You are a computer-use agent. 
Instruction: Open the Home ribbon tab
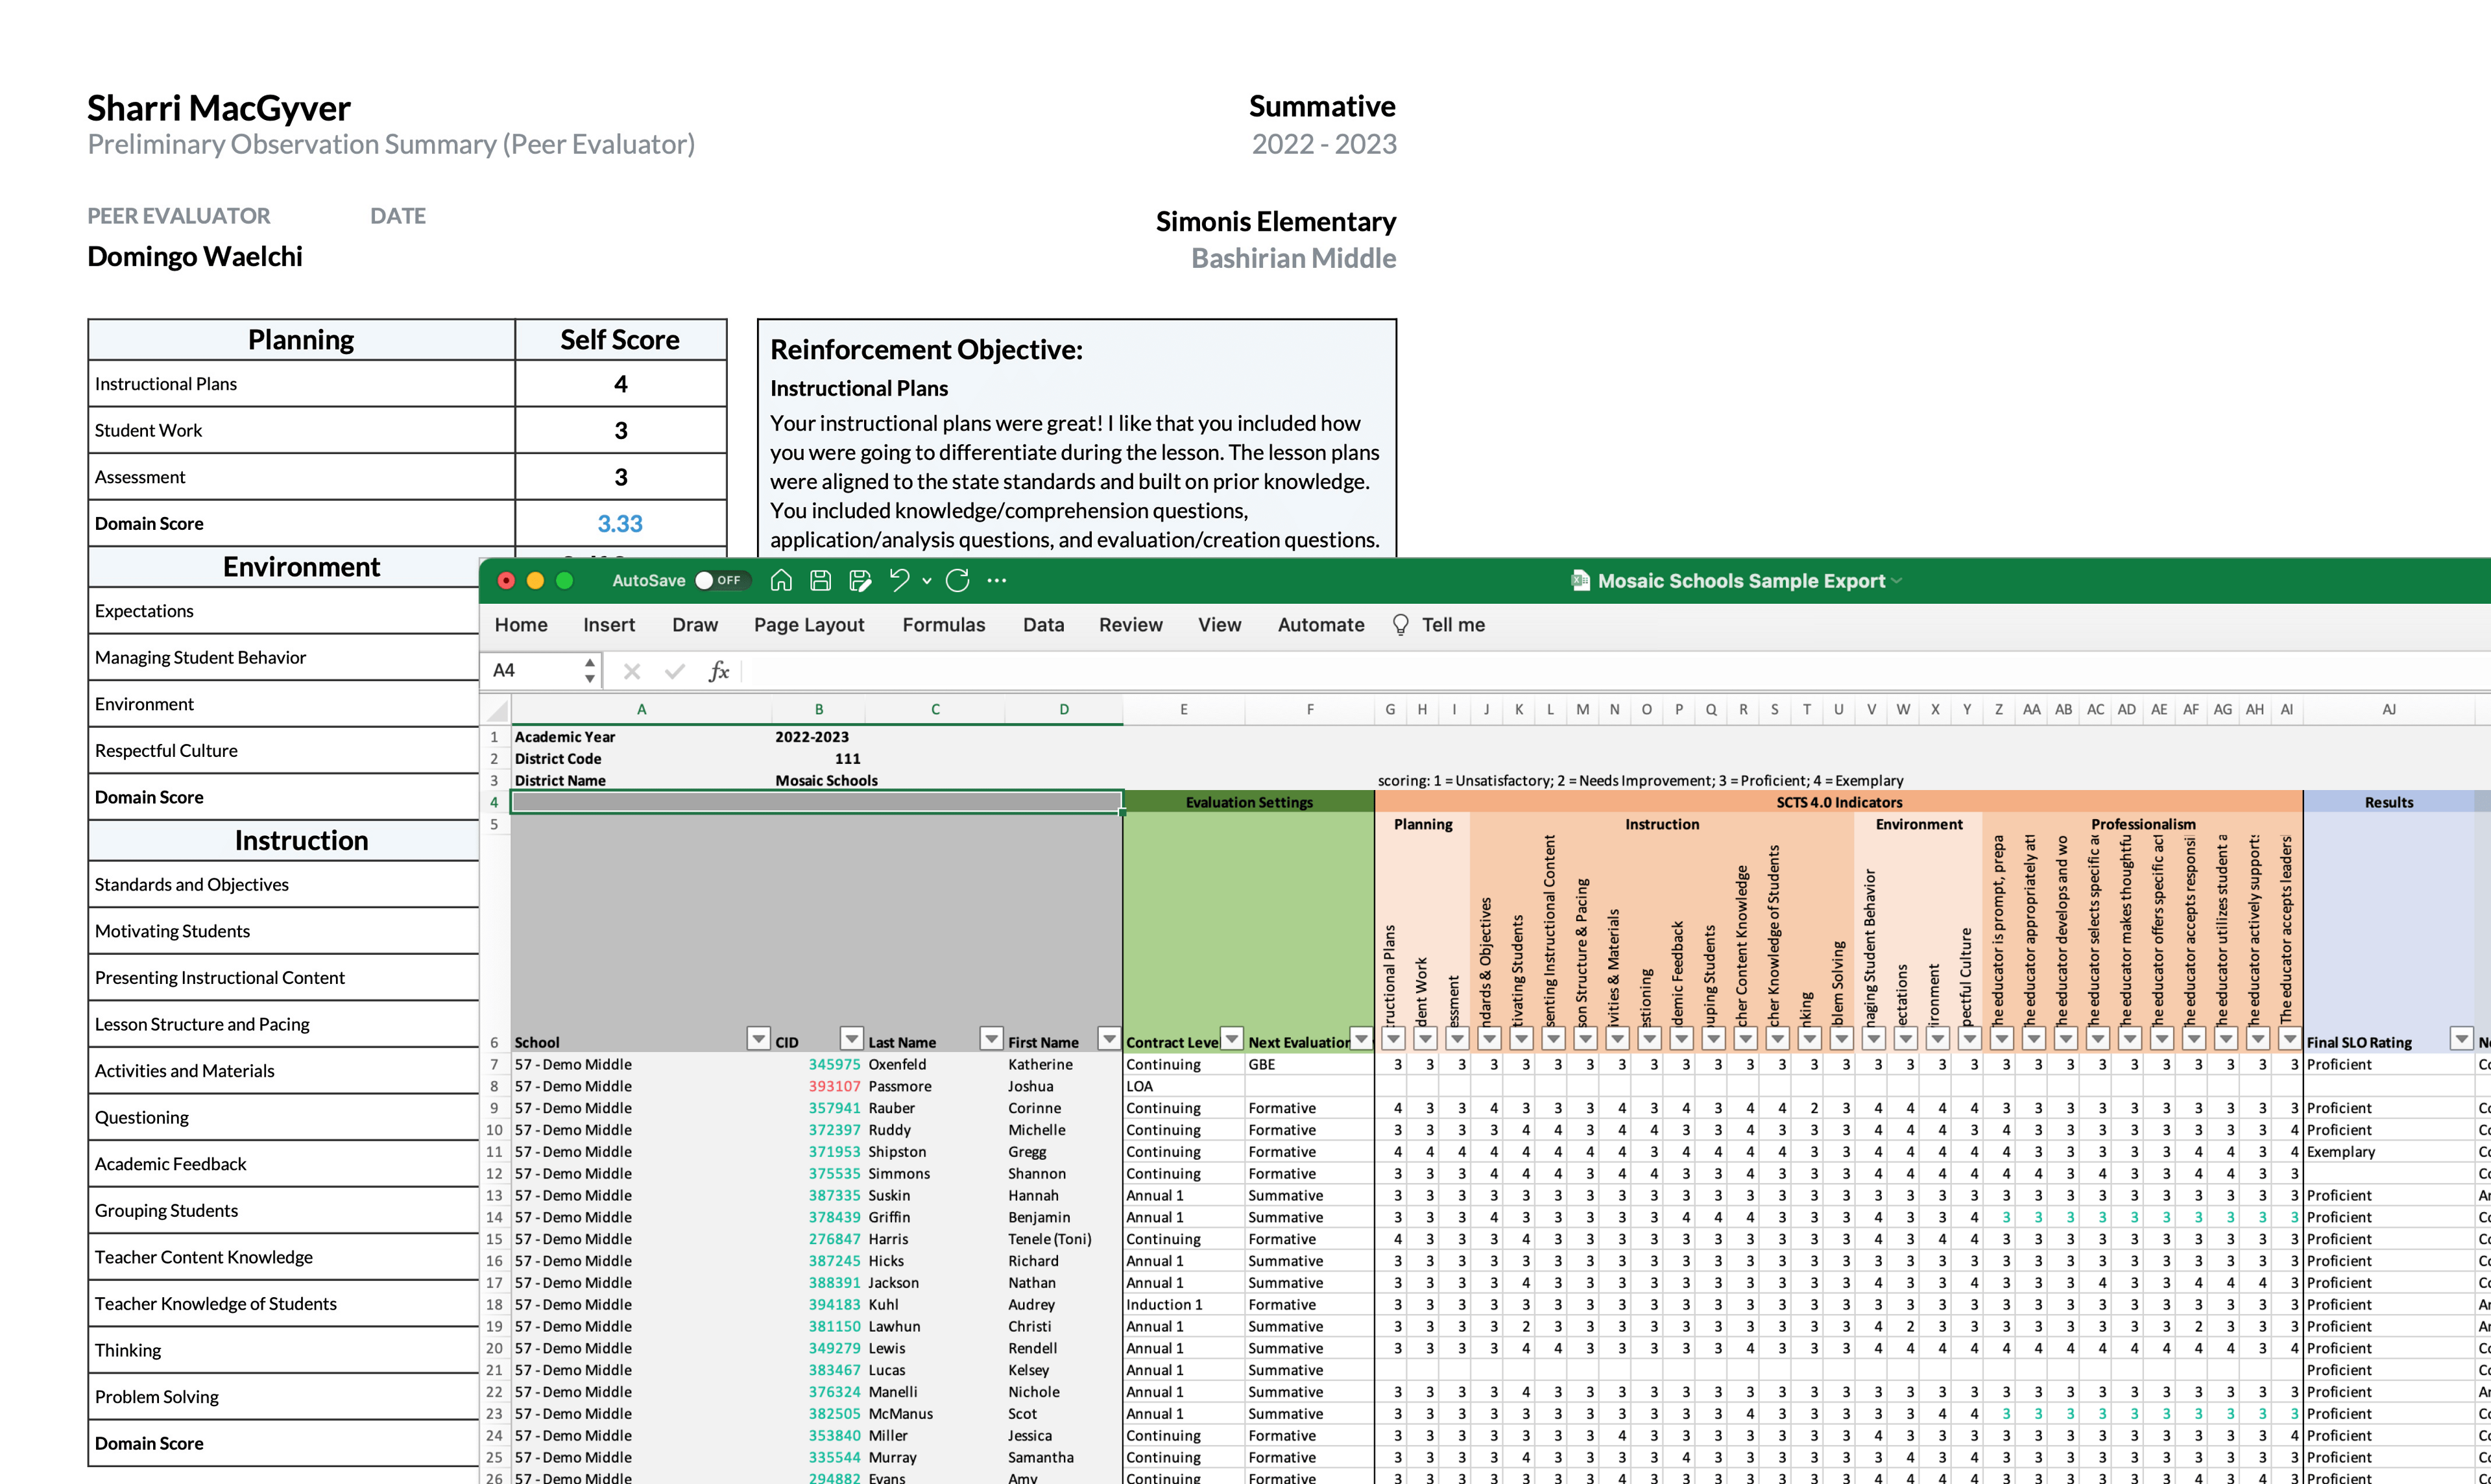(x=521, y=625)
